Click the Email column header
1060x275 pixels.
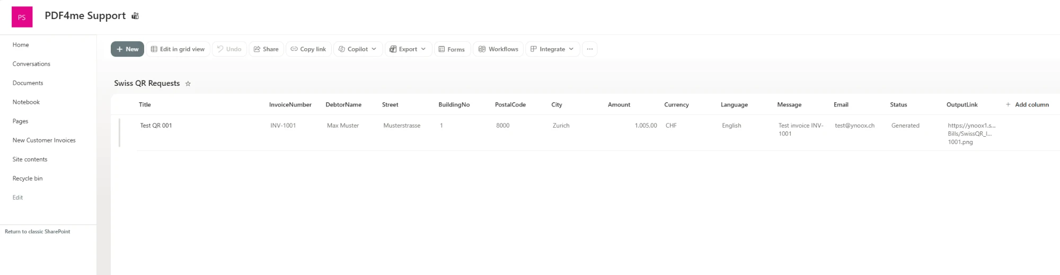coord(841,105)
